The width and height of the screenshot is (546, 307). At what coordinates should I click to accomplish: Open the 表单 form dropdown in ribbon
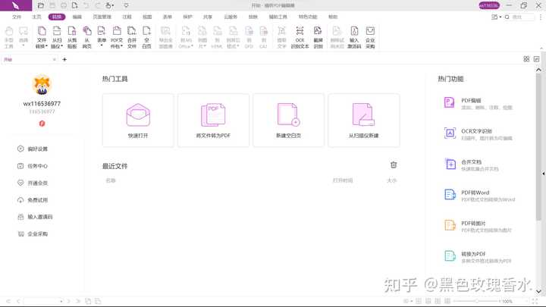click(x=102, y=37)
